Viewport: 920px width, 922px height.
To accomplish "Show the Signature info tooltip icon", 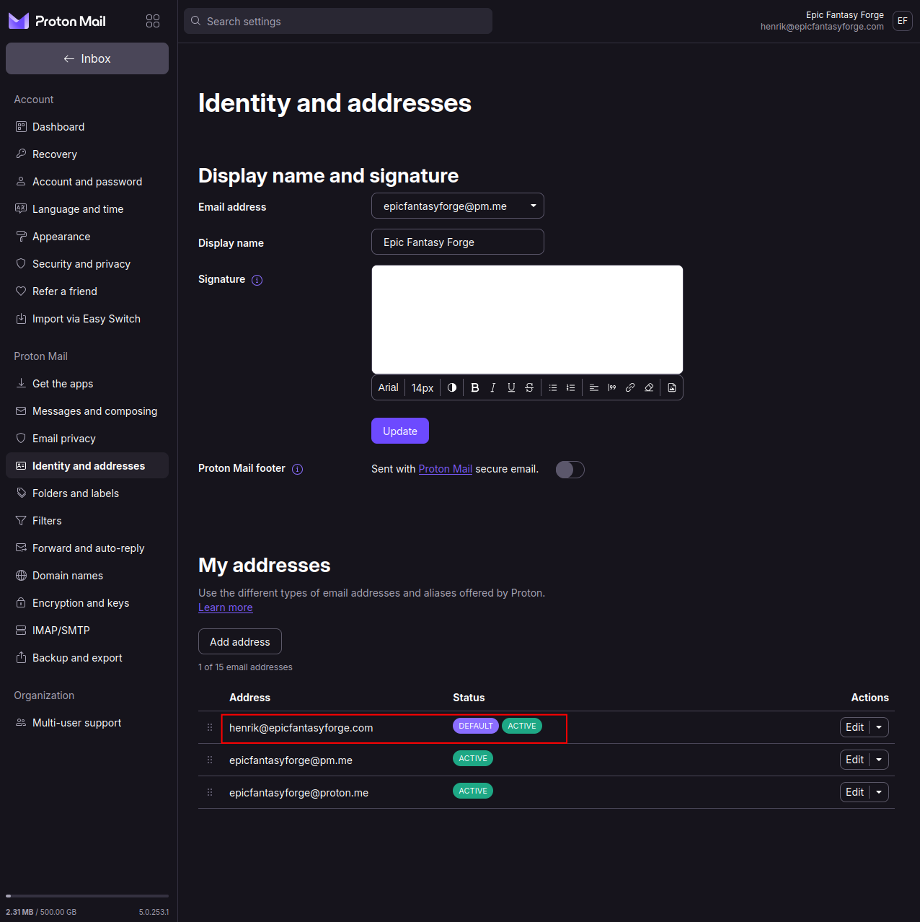I will [257, 280].
